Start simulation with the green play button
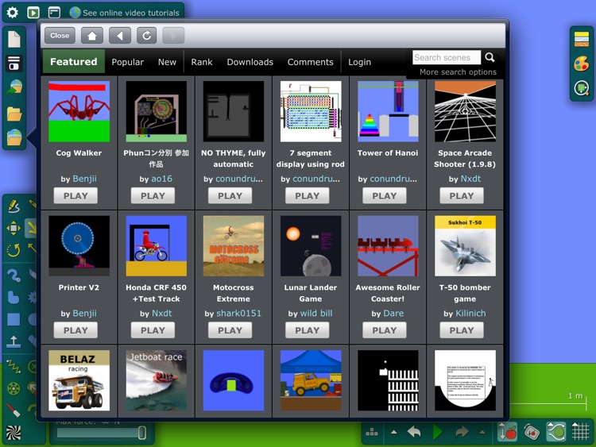596x447 pixels. tap(438, 432)
